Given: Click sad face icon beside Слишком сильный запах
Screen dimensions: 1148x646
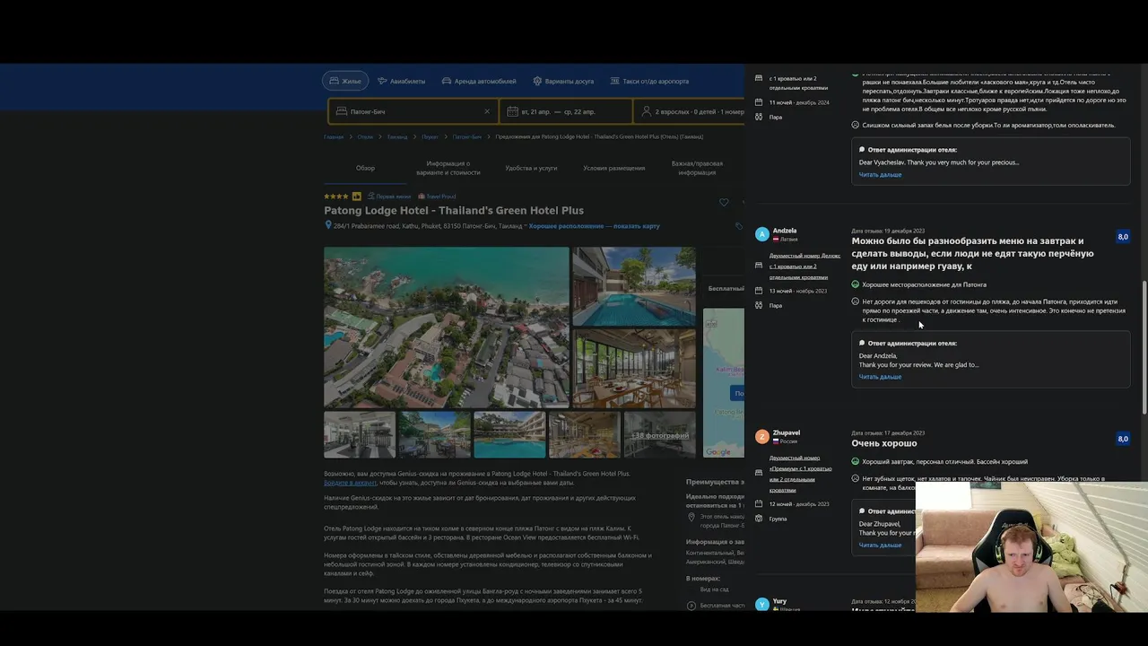Looking at the screenshot, I should 856,125.
